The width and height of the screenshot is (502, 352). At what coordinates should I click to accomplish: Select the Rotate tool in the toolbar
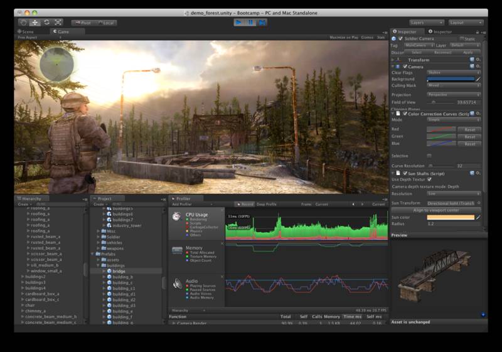(46, 23)
